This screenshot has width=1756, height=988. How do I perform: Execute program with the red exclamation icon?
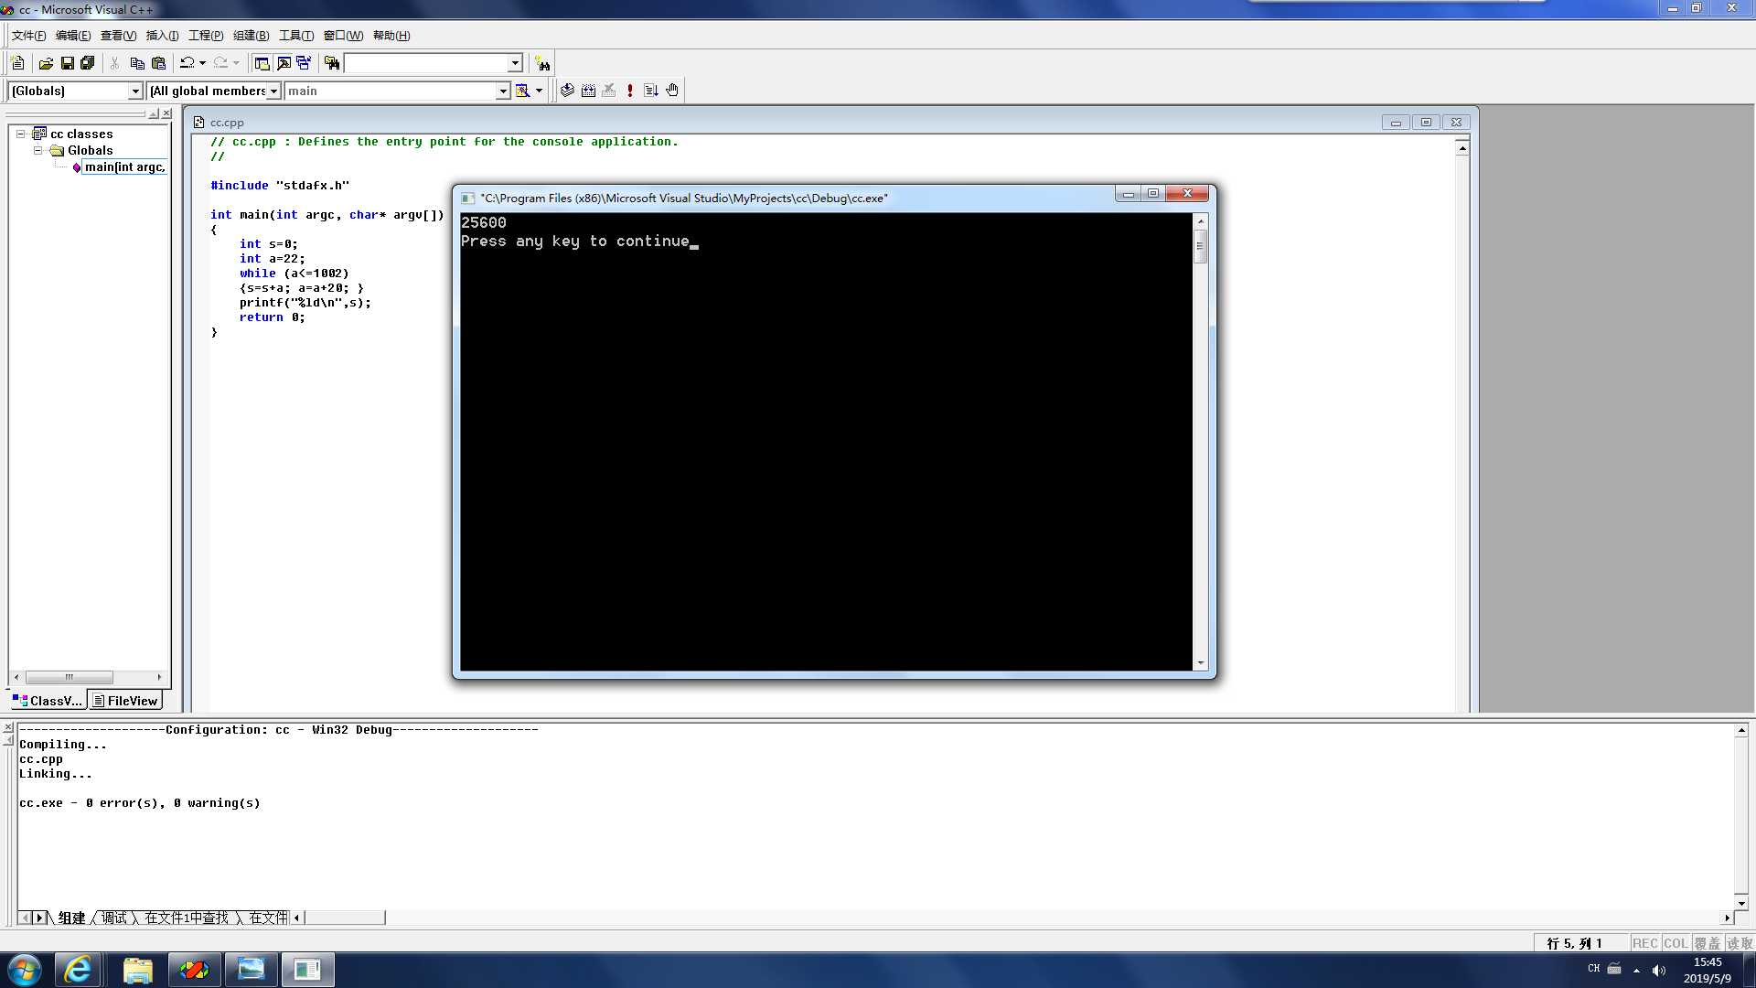click(x=630, y=90)
